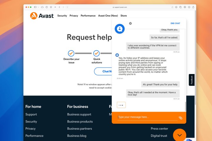This screenshot has width=212, height=141.
Task: Click the Safari share icon
Action: pos(193,7)
